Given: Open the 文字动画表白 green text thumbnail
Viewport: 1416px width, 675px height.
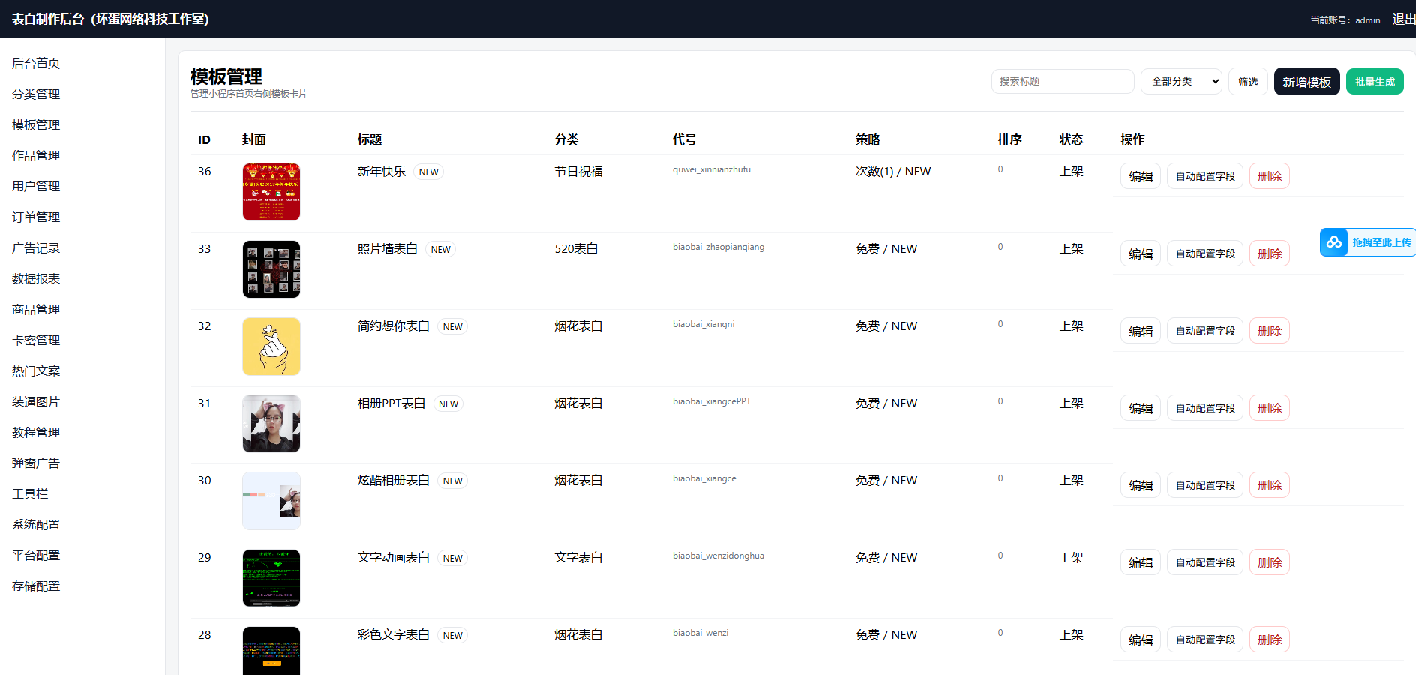Looking at the screenshot, I should tap(271, 578).
